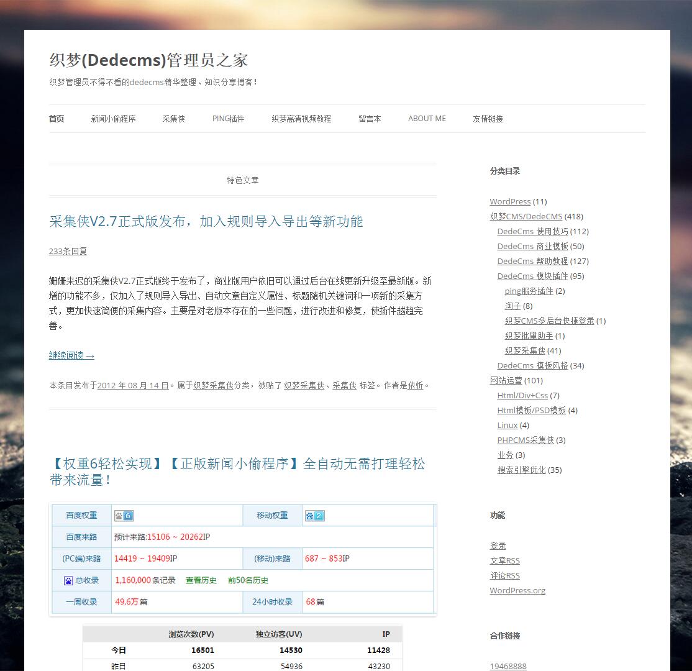This screenshot has height=671, width=692.
Task: Open the 网站运营 category
Action: click(506, 380)
